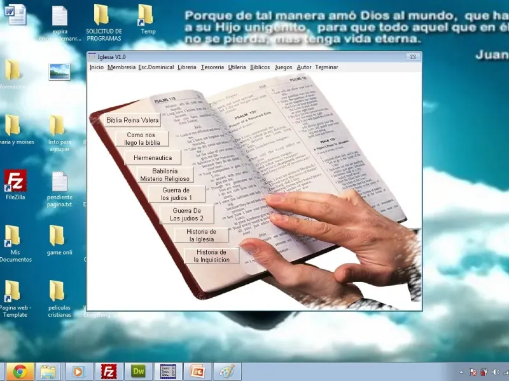Click the Action Center flag icon
The width and height of the screenshot is (509, 381).
473,372
